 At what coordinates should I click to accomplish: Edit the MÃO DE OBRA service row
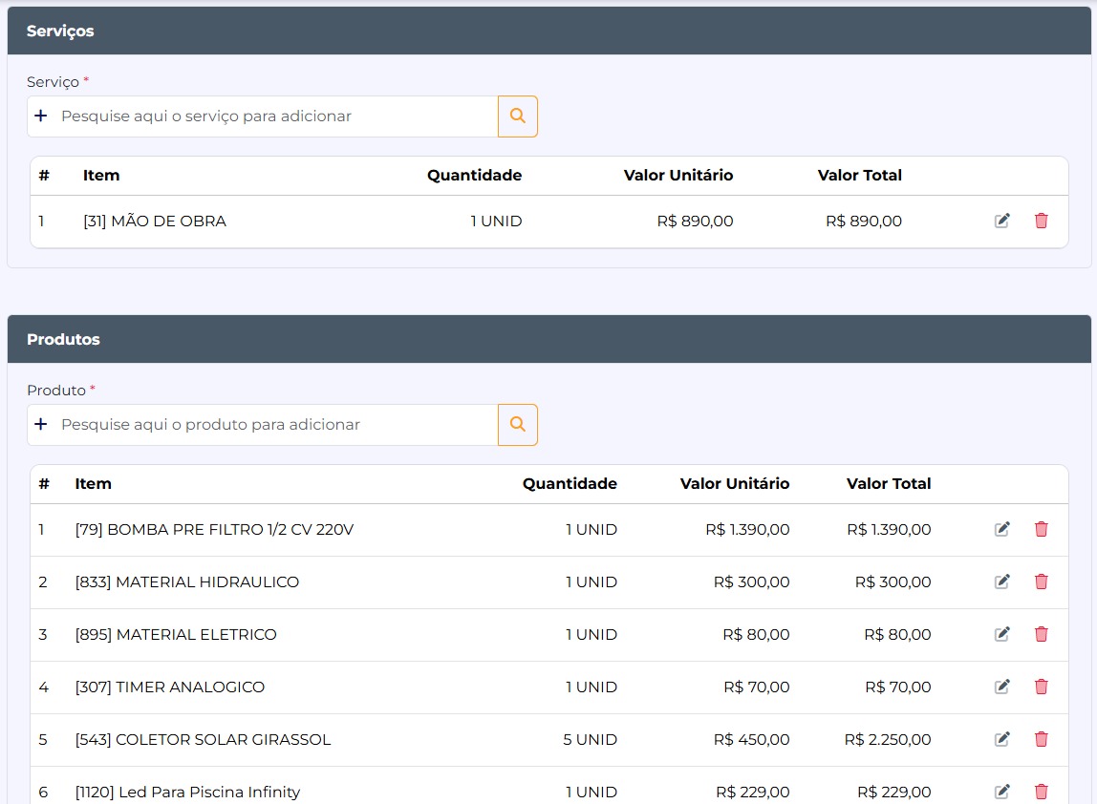(1001, 222)
